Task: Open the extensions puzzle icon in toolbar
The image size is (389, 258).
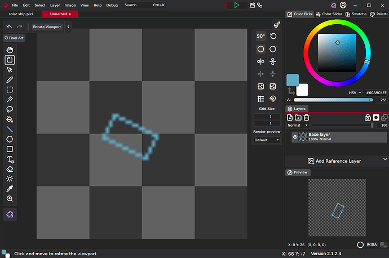Action: click(x=10, y=215)
